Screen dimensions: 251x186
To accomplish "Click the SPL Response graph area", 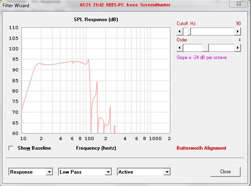I will [x=96, y=81].
